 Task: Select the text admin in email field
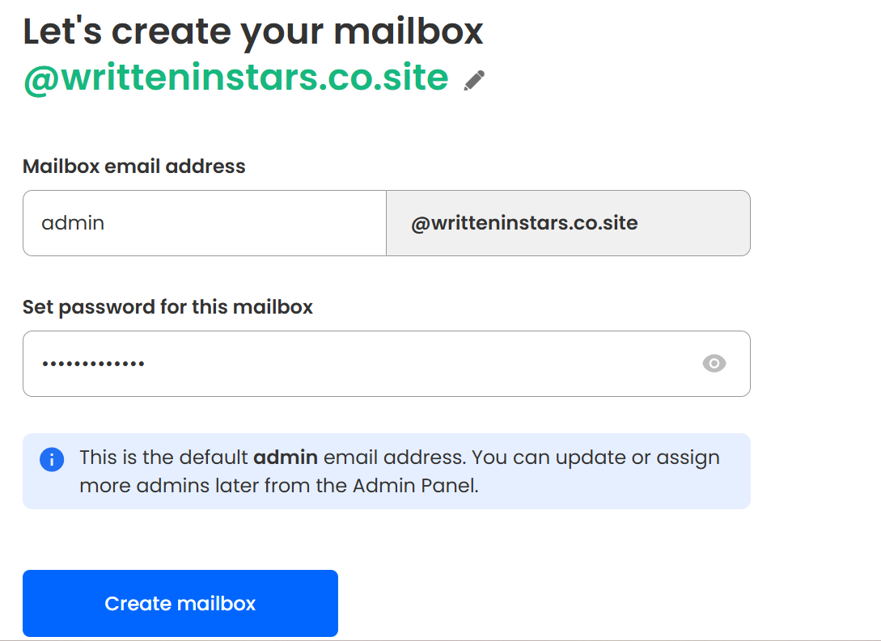73,223
